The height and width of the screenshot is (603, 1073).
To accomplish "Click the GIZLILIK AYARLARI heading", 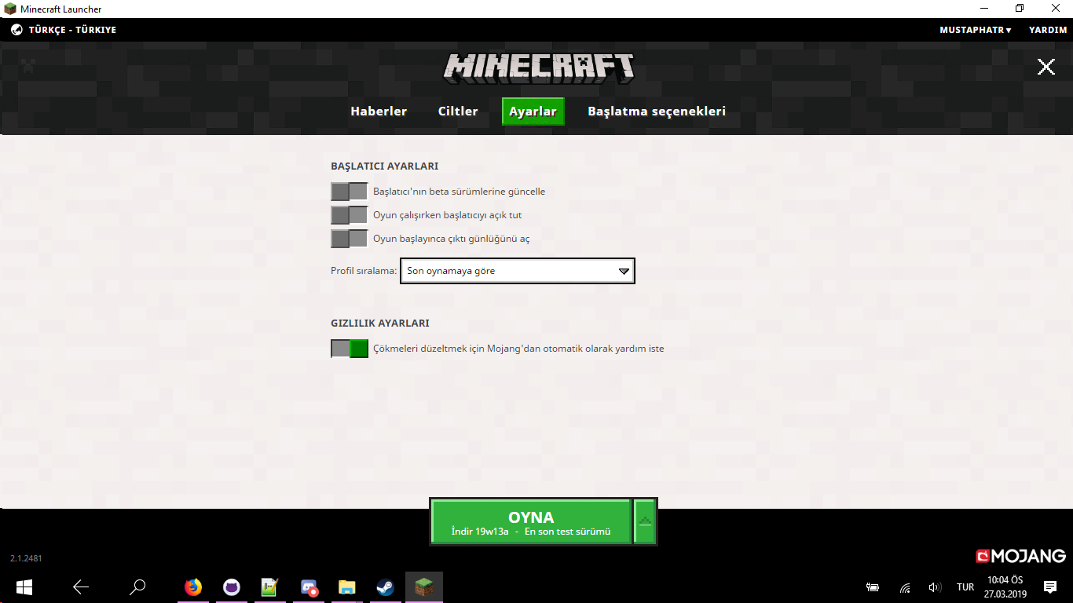I will pyautogui.click(x=380, y=323).
